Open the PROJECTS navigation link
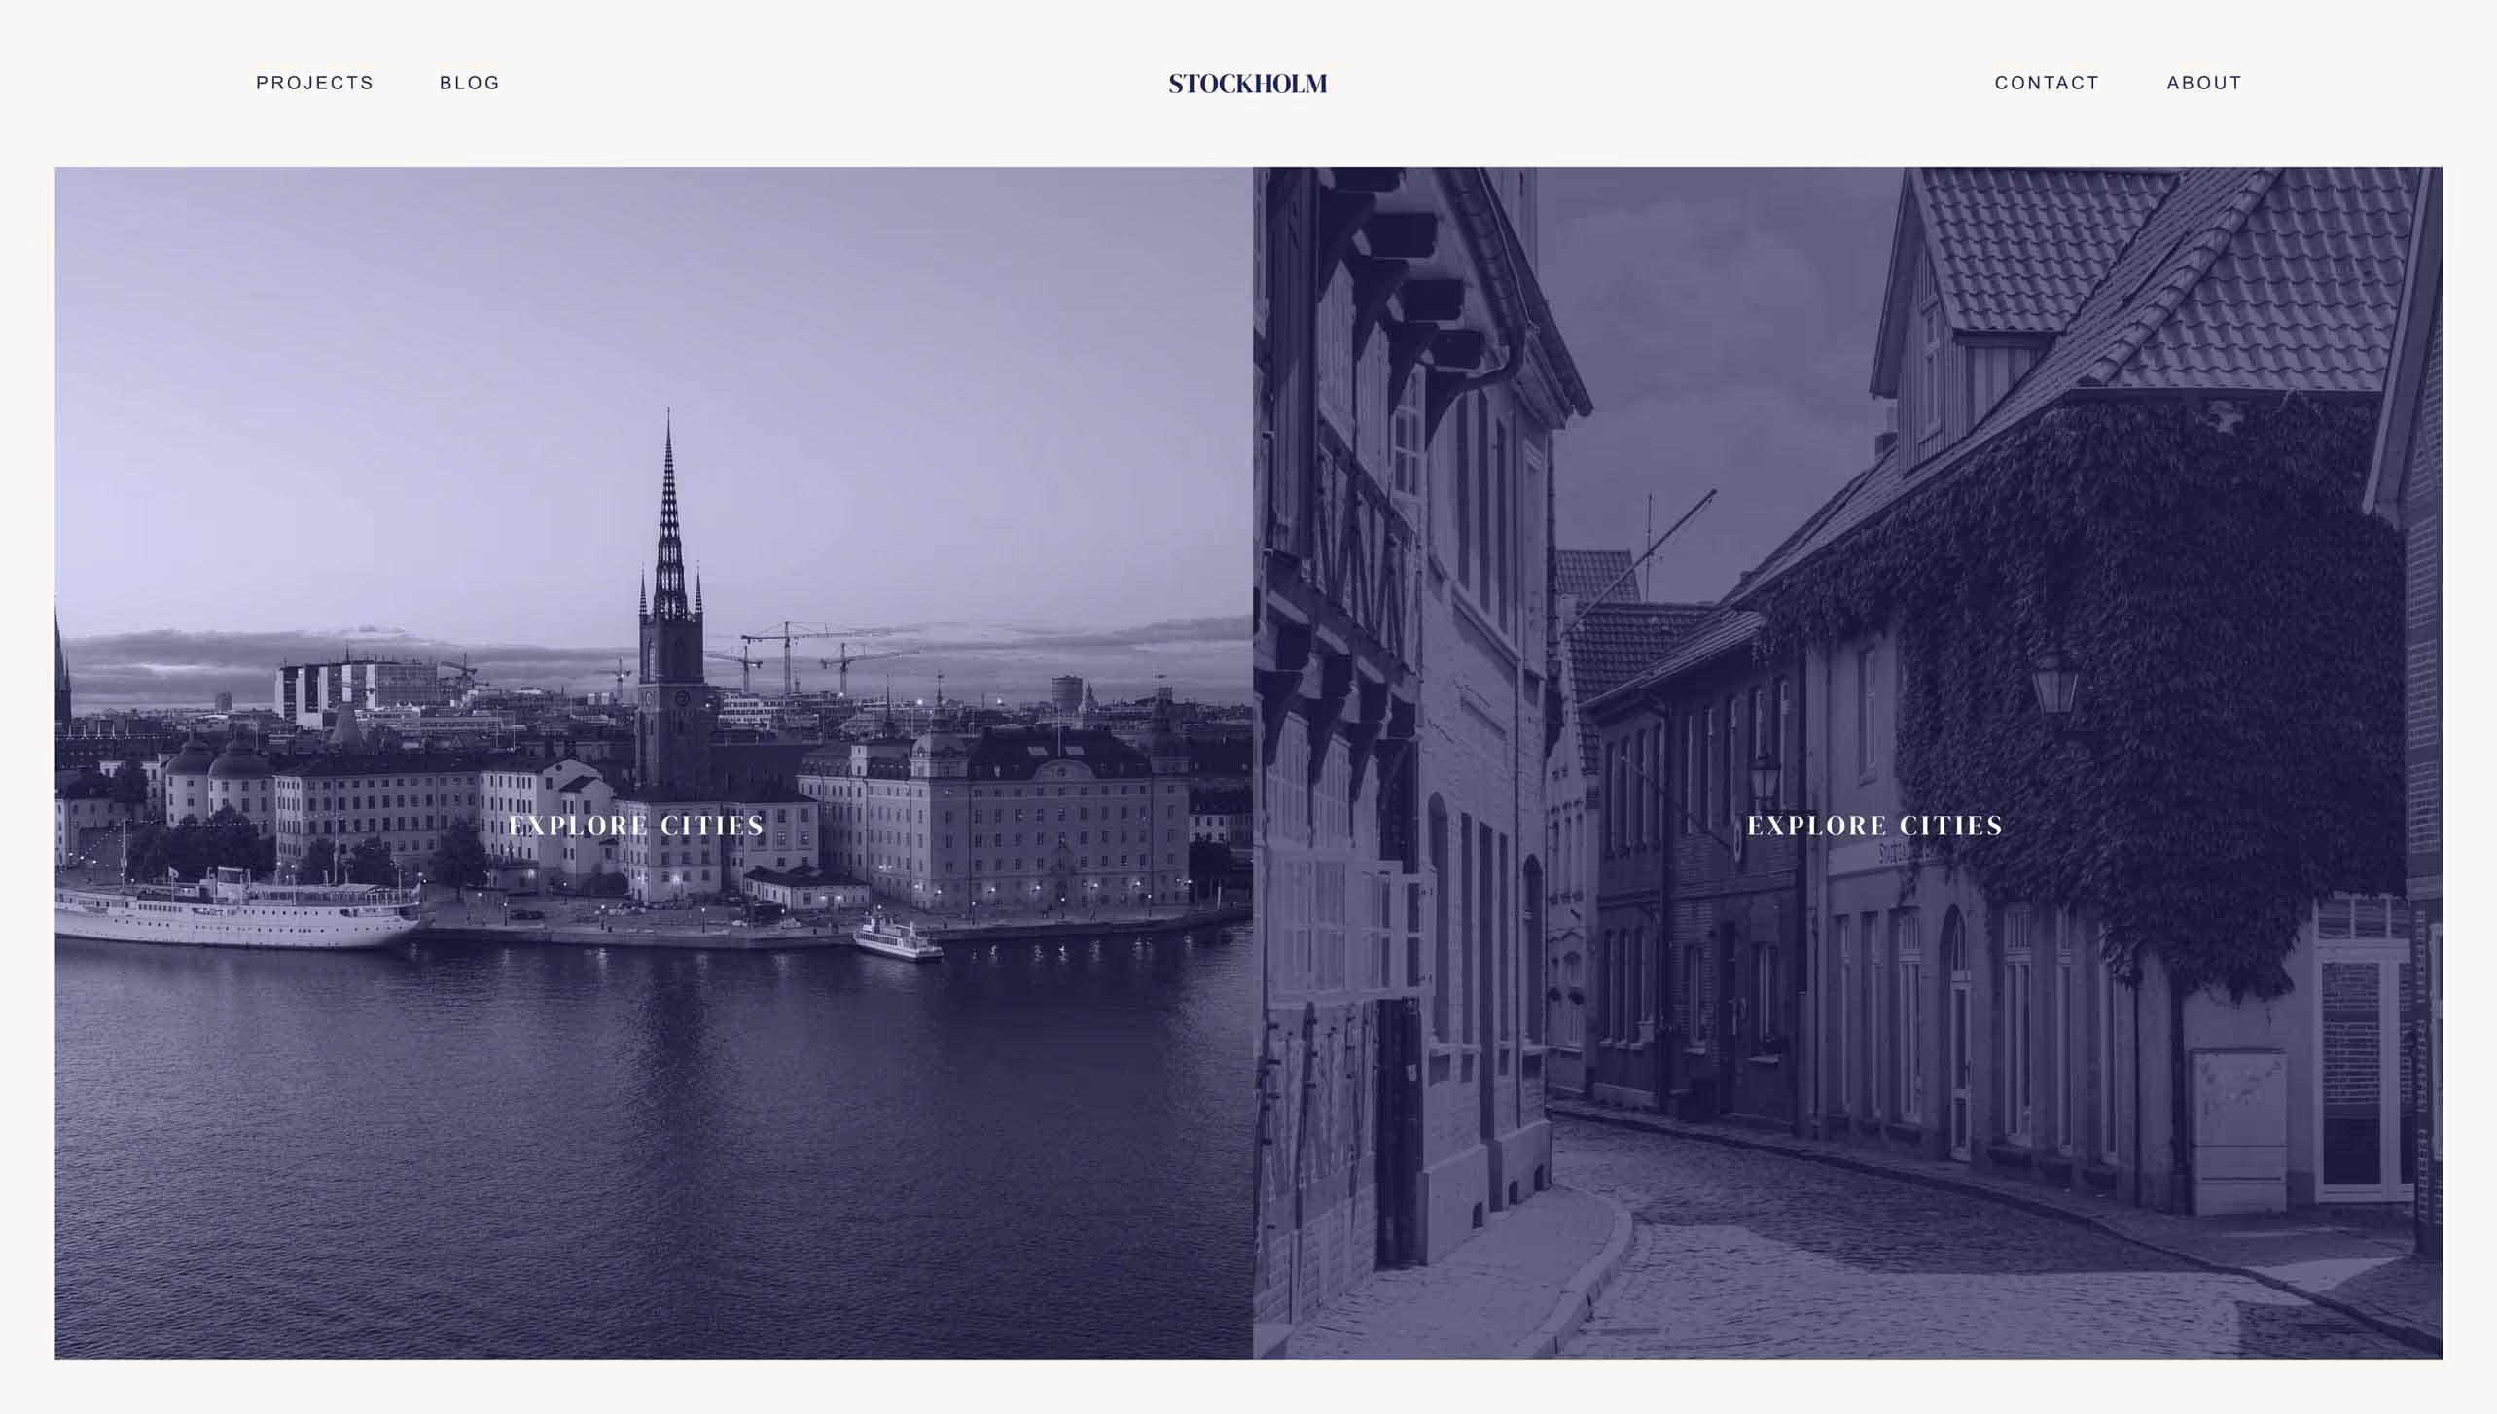Viewport: 2497px width, 1414px height. coord(314,83)
